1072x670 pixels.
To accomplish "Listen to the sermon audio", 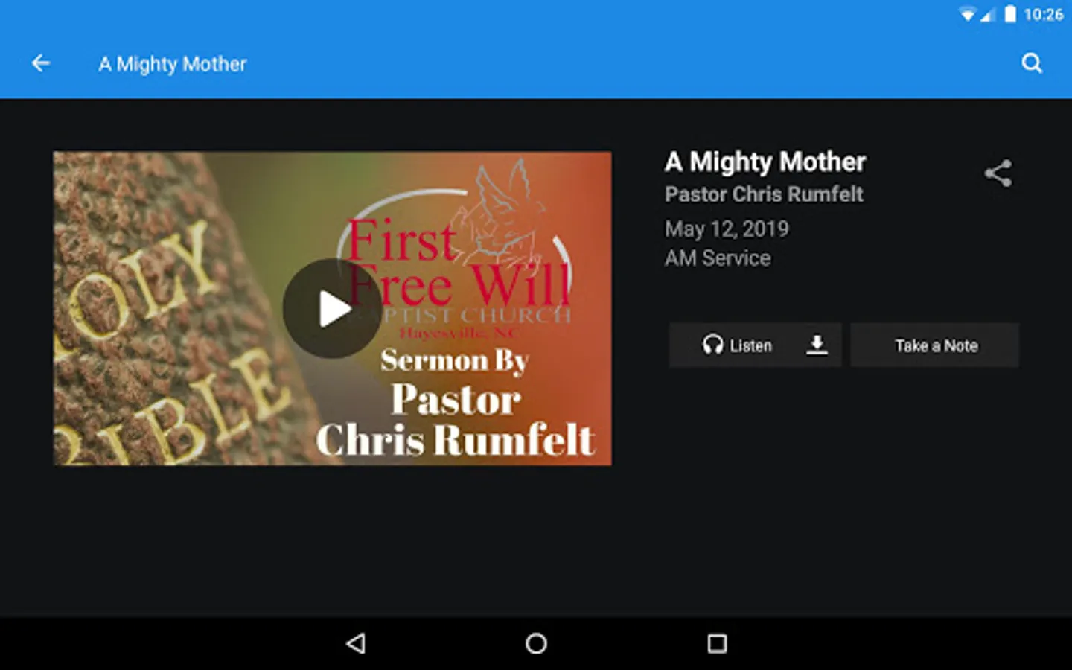I will click(x=738, y=345).
